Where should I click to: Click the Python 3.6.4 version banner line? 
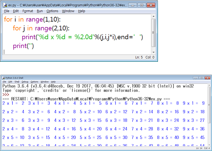click(x=98, y=86)
